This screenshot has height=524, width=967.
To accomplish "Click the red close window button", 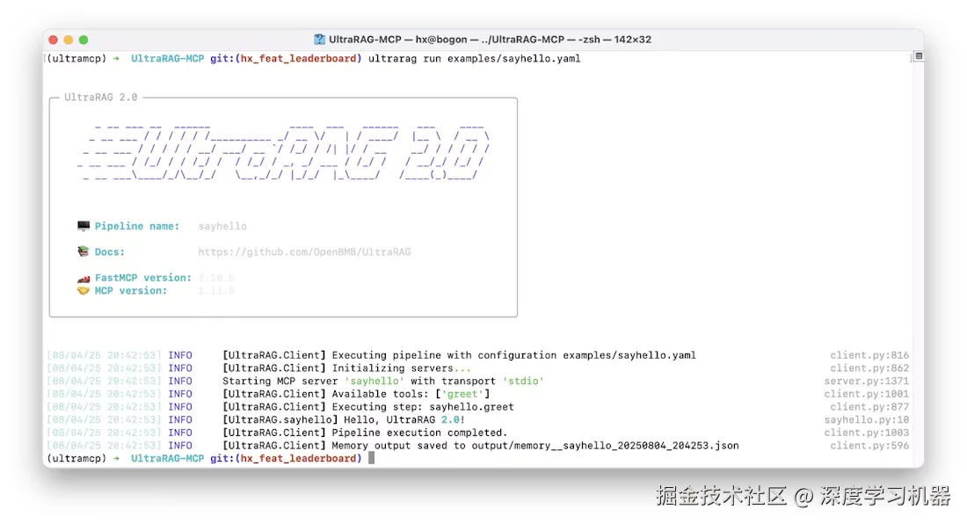I will pyautogui.click(x=53, y=40).
